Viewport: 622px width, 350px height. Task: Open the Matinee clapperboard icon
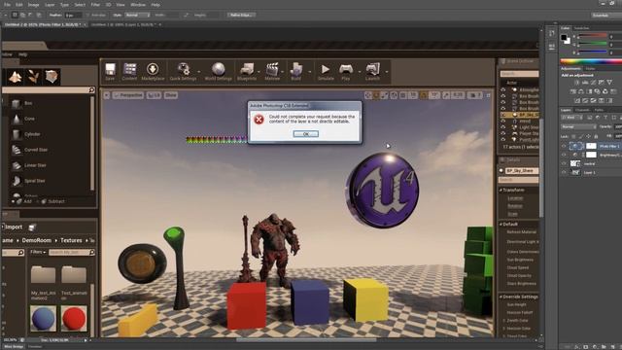[272, 69]
